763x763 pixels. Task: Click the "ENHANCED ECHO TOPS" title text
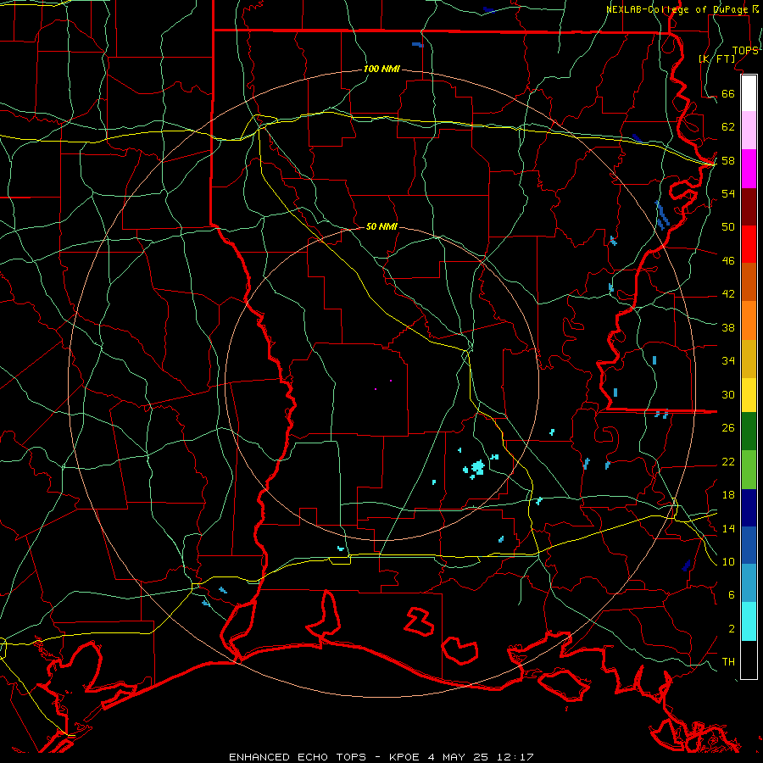(x=298, y=757)
